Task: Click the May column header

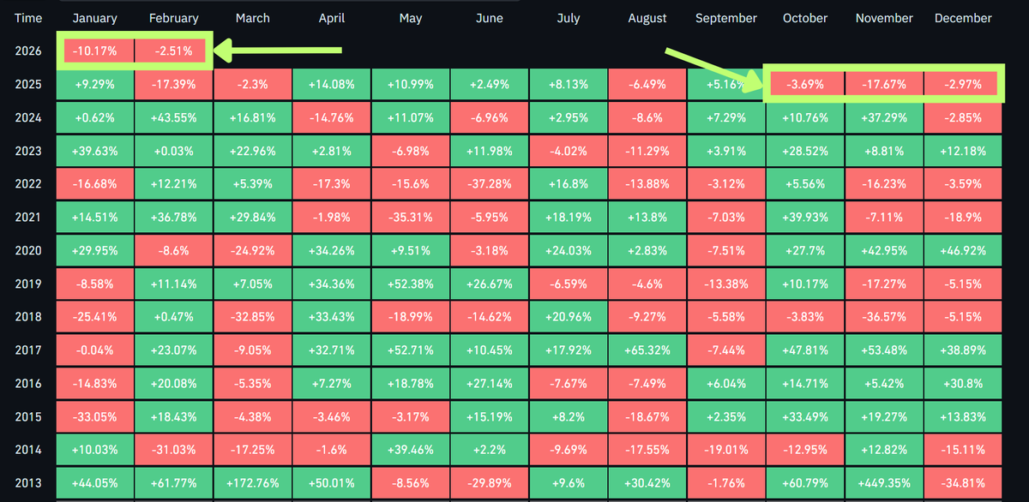Action: click(x=410, y=18)
